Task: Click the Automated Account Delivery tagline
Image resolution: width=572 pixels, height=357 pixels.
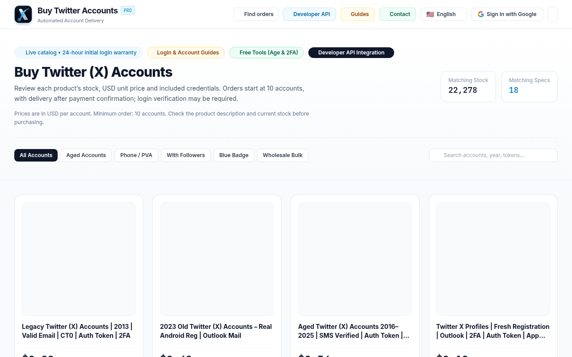Action: tap(71, 21)
